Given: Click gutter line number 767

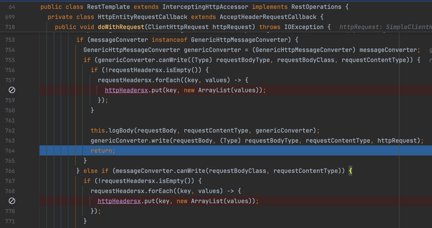Looking at the screenshot, I should tap(10, 180).
